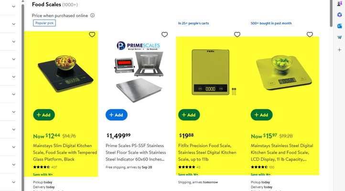Click the plus icon to customize sidebar
This screenshot has height=191, width=345.
pos(339,50)
